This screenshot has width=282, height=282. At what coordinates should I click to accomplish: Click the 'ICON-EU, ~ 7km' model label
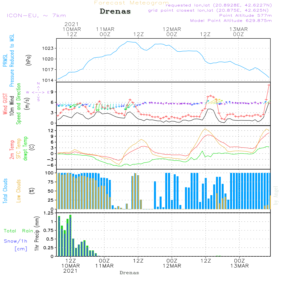point(36,16)
